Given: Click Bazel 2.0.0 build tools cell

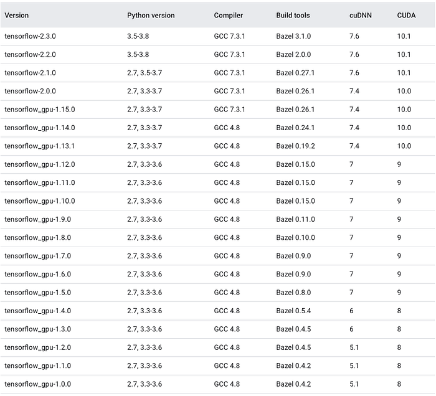Looking at the screenshot, I should click(x=293, y=54).
